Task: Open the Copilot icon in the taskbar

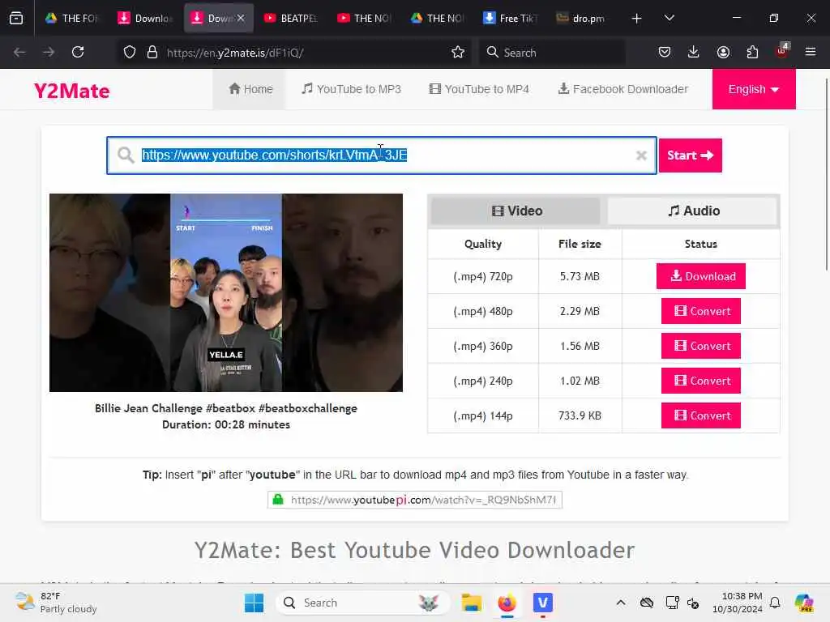Action: (804, 603)
